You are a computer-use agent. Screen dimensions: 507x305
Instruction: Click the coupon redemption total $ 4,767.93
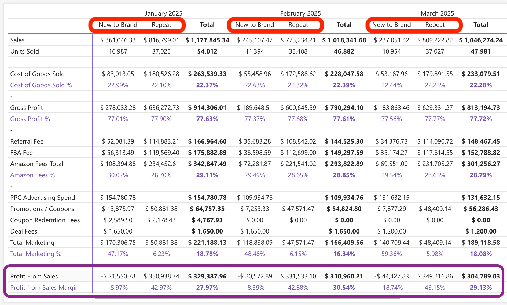[207, 220]
